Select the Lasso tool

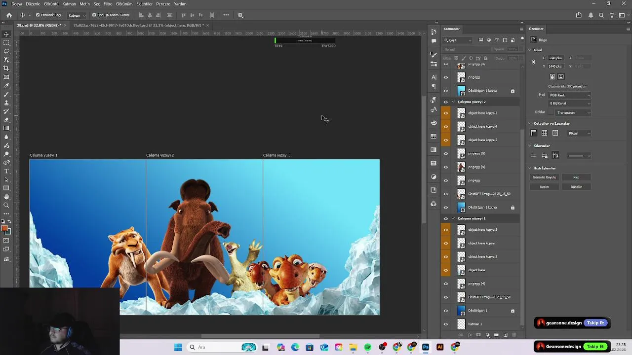[6, 51]
